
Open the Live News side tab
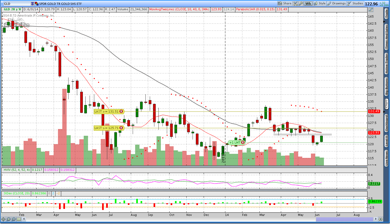pos(386,158)
